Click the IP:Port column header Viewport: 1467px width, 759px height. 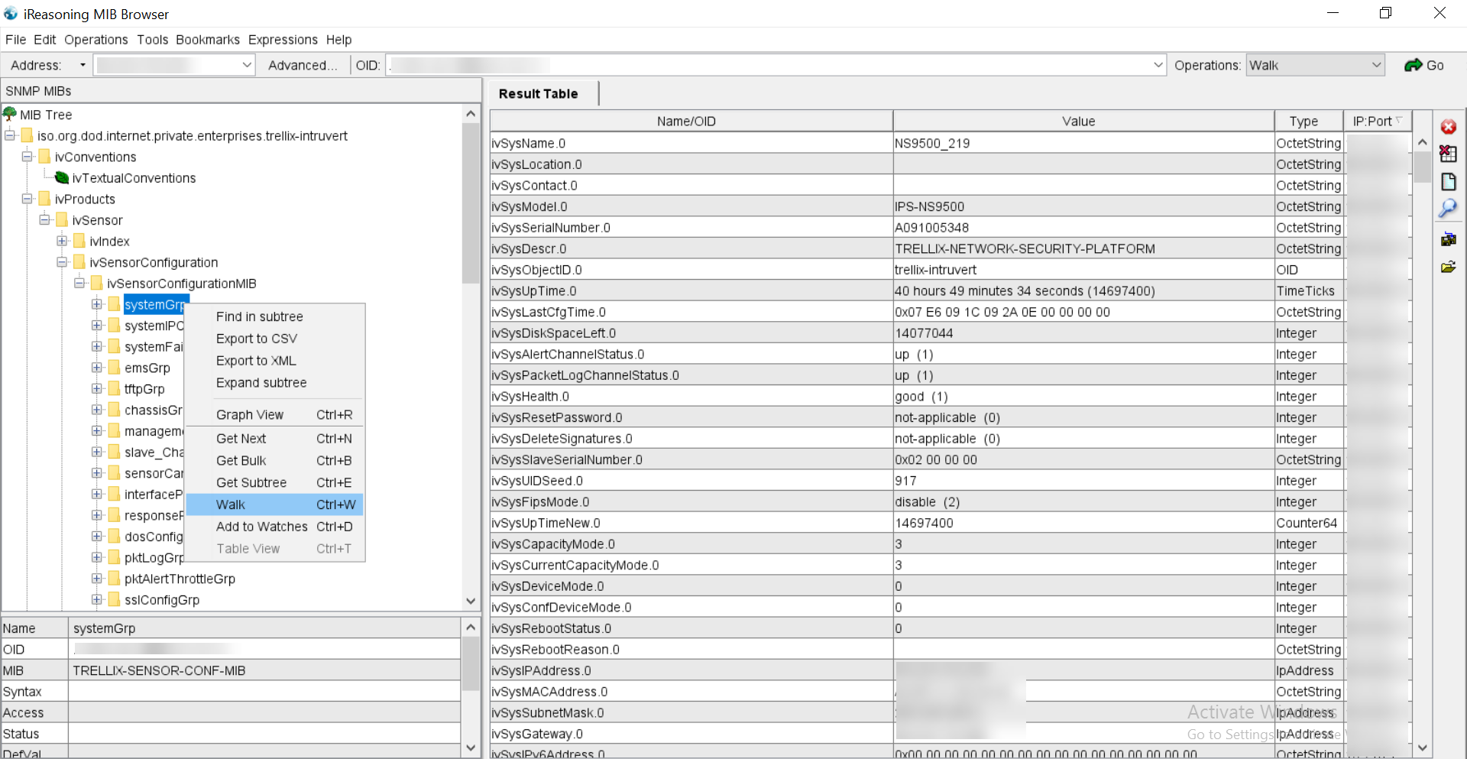[1377, 121]
